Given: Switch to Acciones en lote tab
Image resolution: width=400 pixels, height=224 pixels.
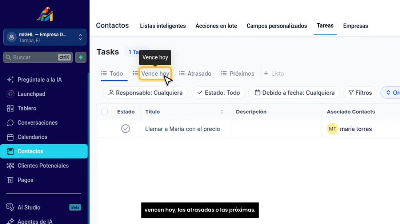Looking at the screenshot, I should point(216,26).
